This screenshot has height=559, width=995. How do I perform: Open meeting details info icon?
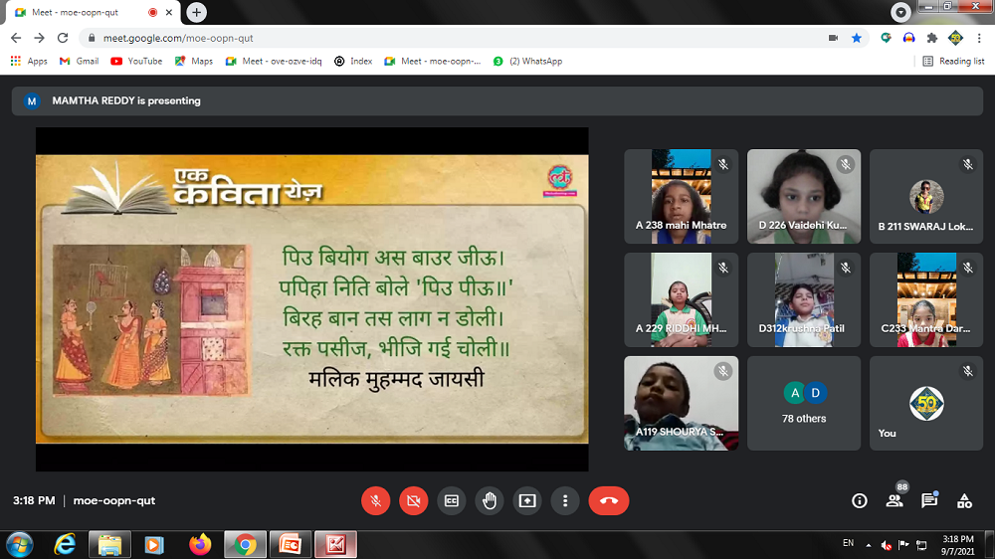click(860, 501)
